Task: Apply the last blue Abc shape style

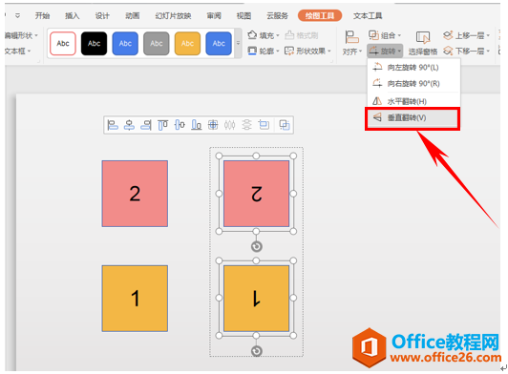Action: (x=219, y=43)
